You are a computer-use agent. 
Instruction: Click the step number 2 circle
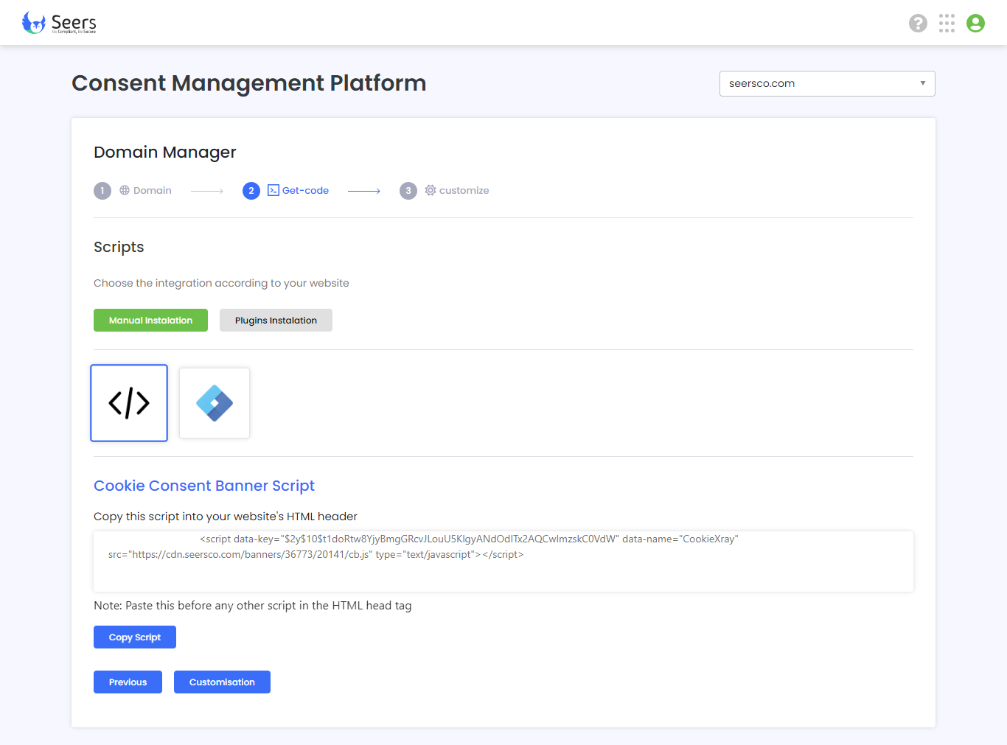251,191
